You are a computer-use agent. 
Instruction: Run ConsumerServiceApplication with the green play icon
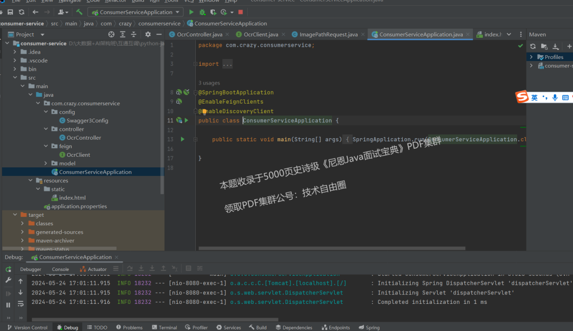(191, 12)
